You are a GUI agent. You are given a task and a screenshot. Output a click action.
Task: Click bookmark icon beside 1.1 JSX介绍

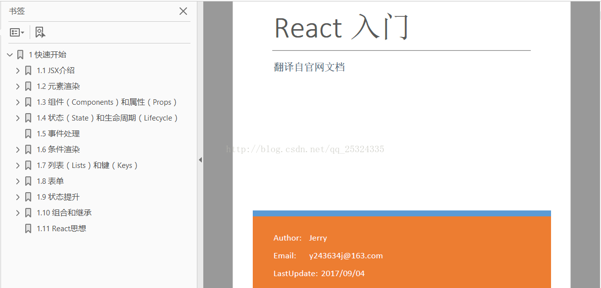click(28, 71)
